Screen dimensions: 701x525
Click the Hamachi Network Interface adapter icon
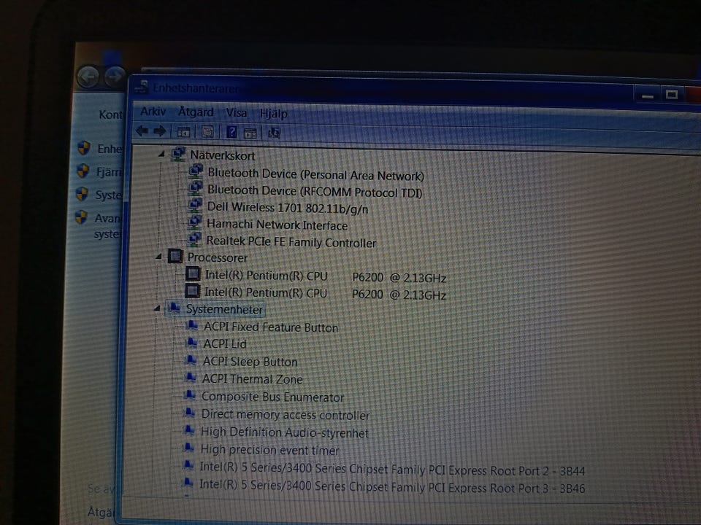[x=194, y=222]
